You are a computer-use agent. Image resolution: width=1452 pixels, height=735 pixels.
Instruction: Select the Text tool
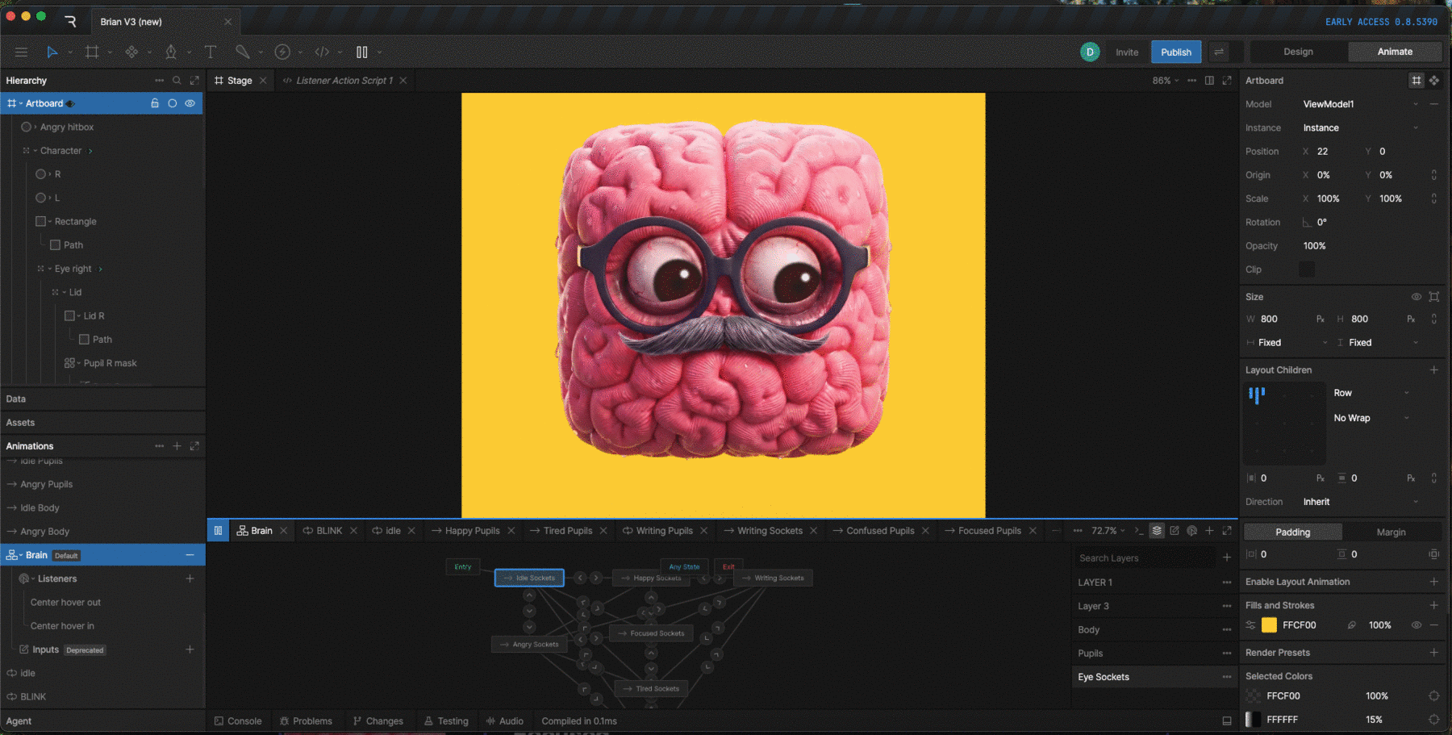pos(211,52)
